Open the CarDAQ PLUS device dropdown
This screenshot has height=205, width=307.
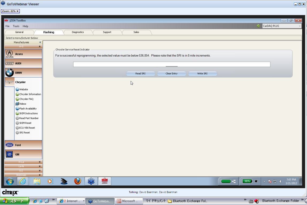point(282,26)
